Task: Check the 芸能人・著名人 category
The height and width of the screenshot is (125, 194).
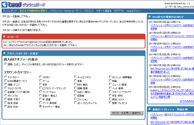Action: point(41,95)
